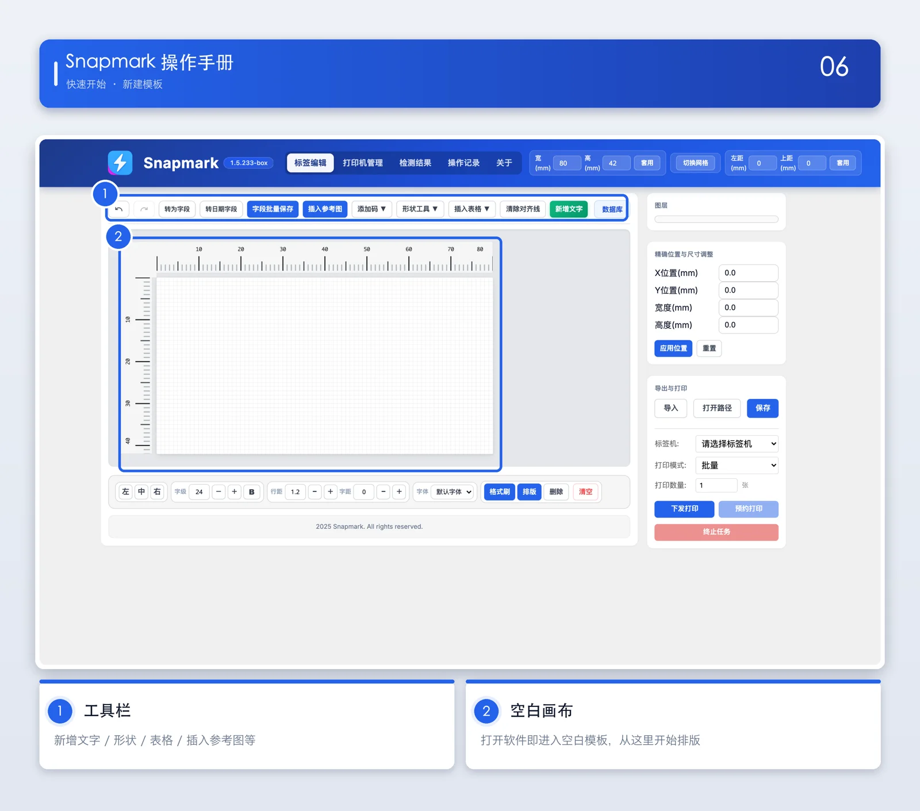
Task: Click the 删除 delete button
Action: pyautogui.click(x=556, y=492)
